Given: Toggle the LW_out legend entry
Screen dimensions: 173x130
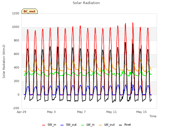Looking at the screenshot, I should coord(107,125).
